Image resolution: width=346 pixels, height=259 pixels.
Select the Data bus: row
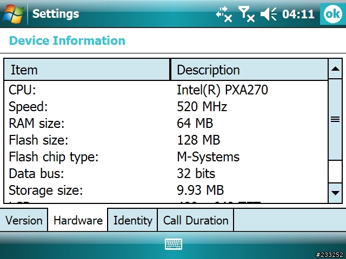pos(166,174)
